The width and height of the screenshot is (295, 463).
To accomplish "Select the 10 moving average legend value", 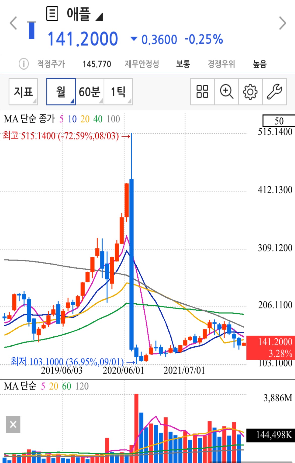I will tap(72, 119).
